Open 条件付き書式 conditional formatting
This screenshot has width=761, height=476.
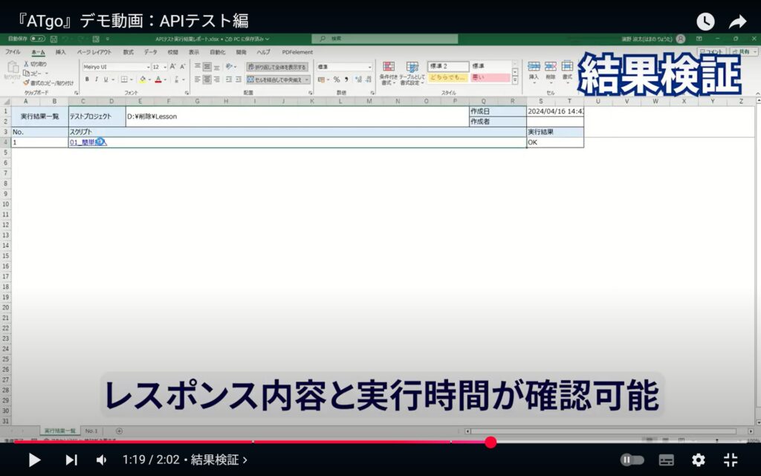(x=388, y=73)
